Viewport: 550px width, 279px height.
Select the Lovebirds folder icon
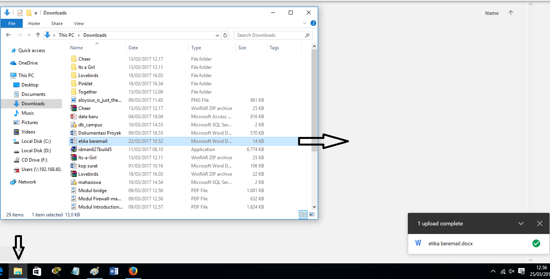(x=74, y=76)
